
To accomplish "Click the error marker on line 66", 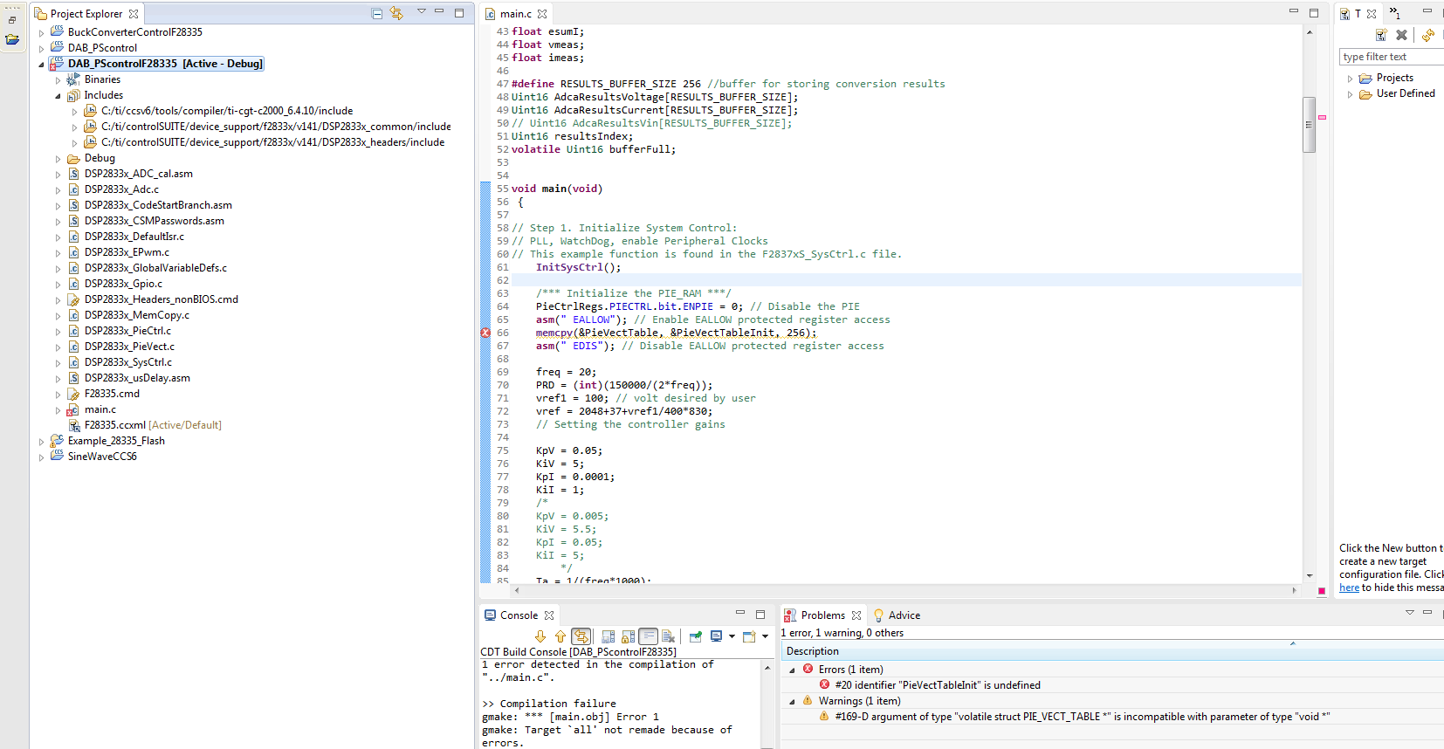I will (x=485, y=333).
